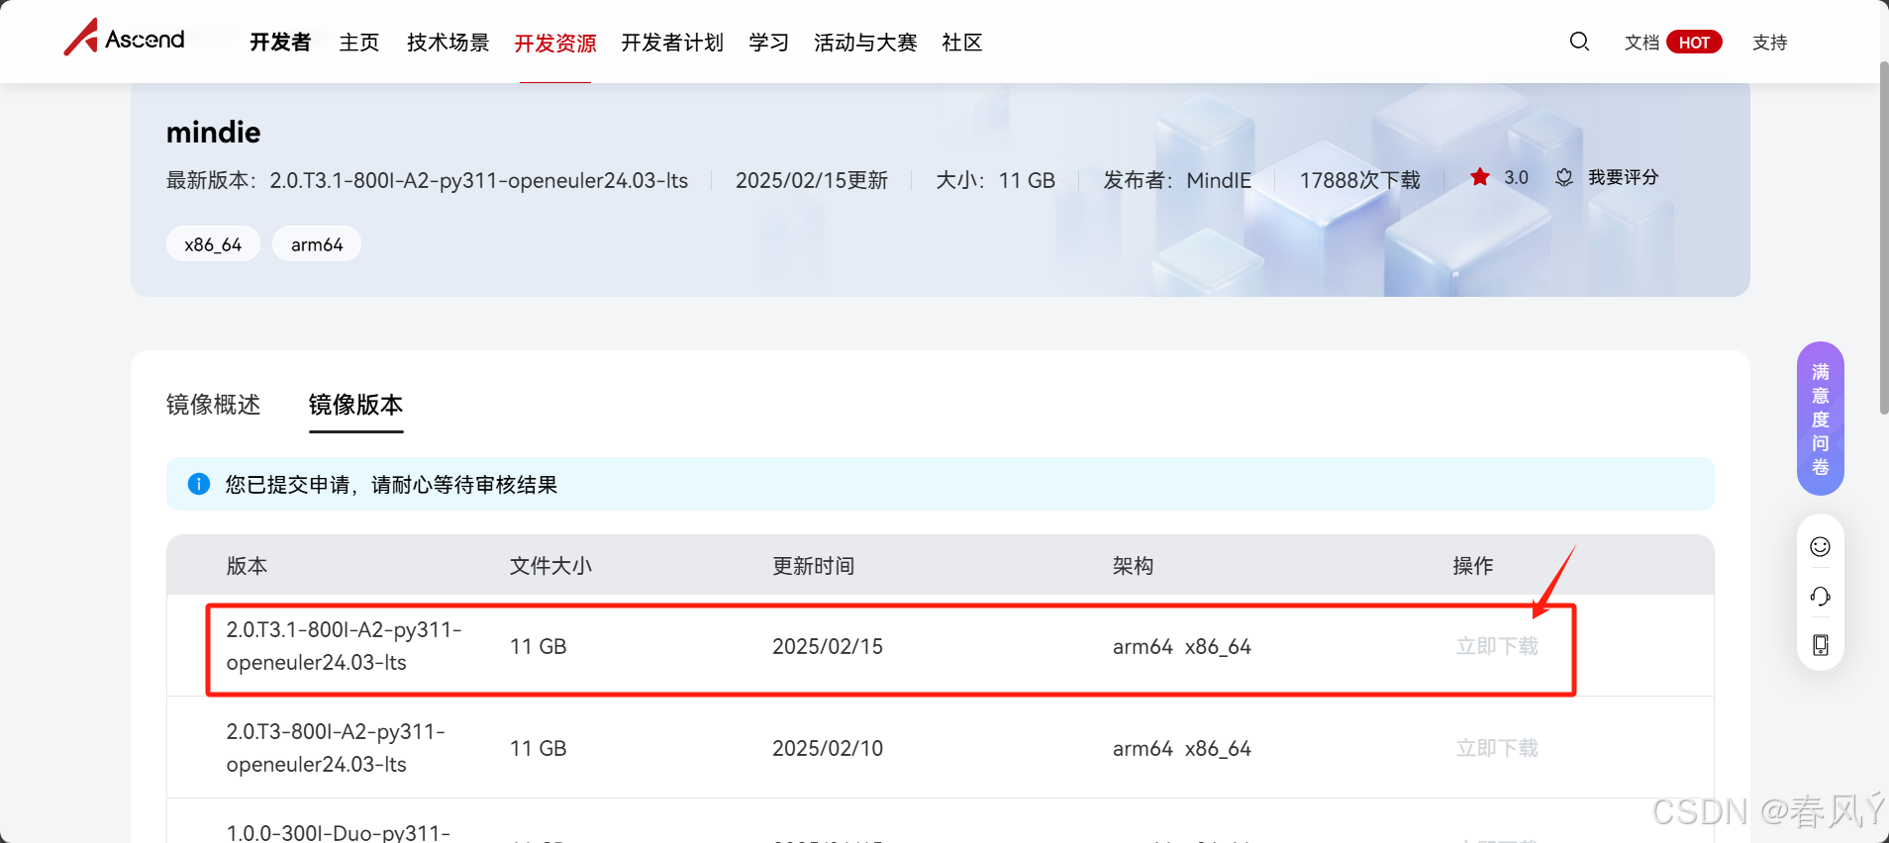The height and width of the screenshot is (843, 1889).
Task: Click the arm64 architecture tag
Action: point(317,244)
